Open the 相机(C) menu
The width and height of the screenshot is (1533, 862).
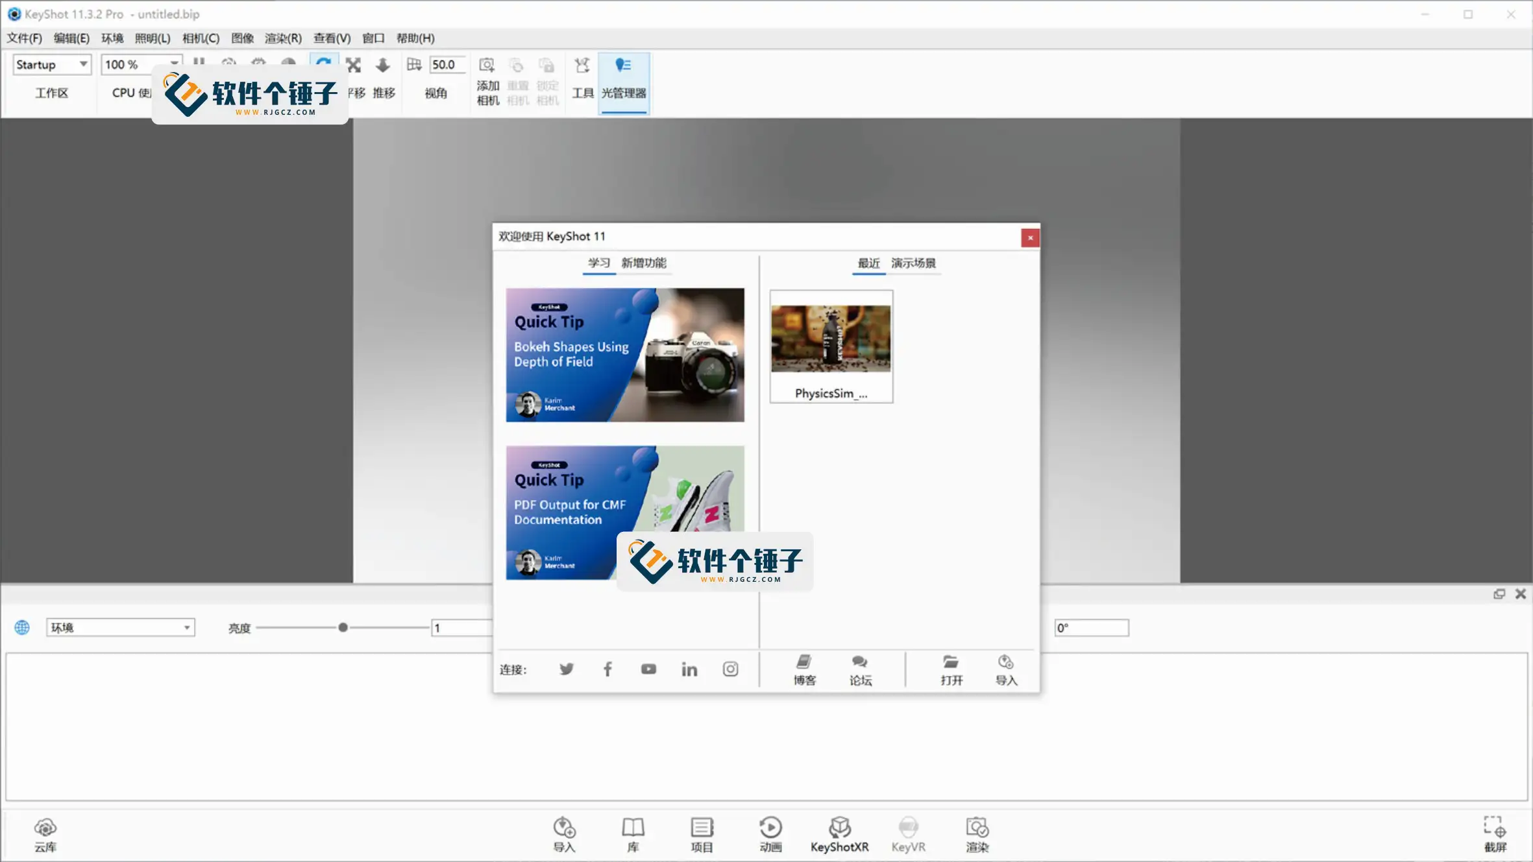tap(201, 38)
